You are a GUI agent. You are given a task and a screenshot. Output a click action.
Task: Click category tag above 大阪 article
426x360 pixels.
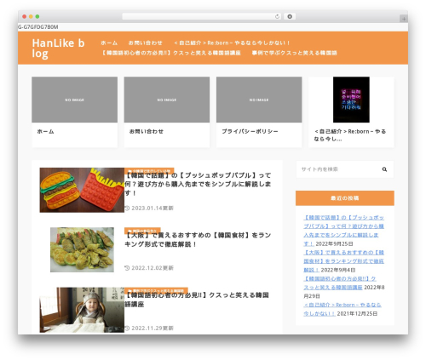(142, 231)
